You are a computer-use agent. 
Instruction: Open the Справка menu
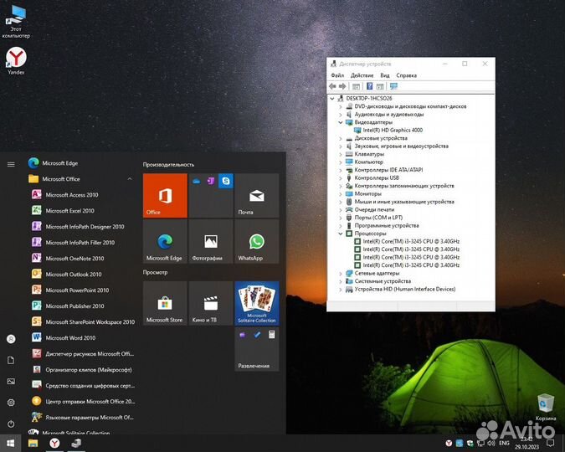406,75
